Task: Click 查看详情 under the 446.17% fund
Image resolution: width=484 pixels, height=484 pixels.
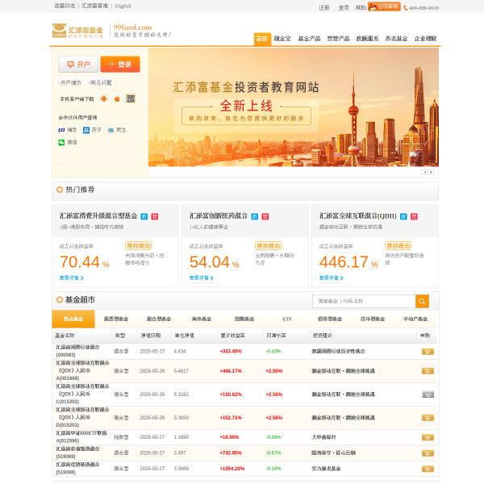Action: tap(332, 278)
